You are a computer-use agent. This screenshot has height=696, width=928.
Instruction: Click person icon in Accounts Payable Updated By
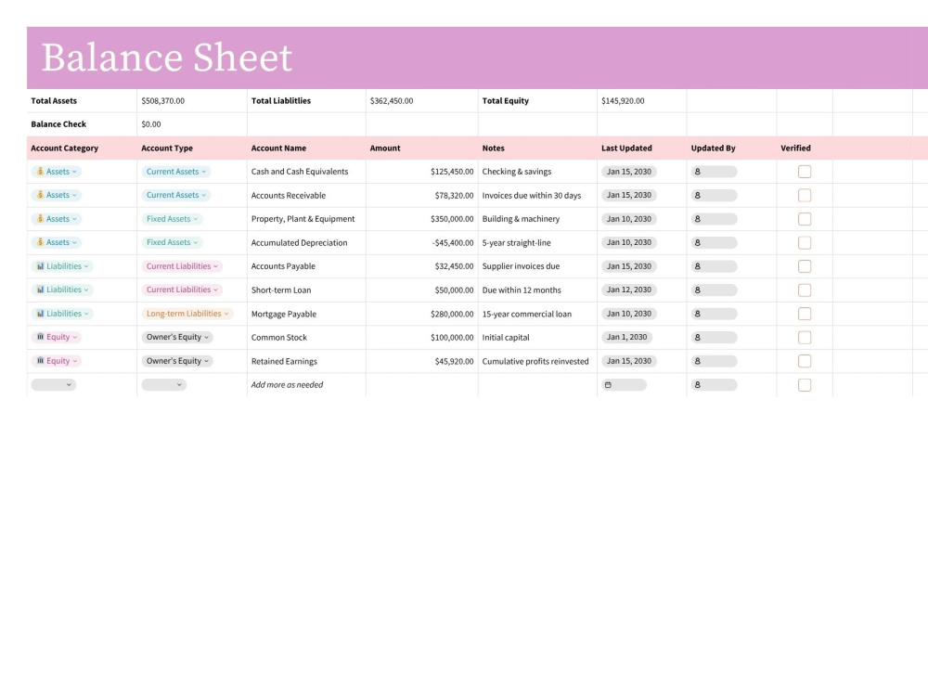pyautogui.click(x=697, y=266)
